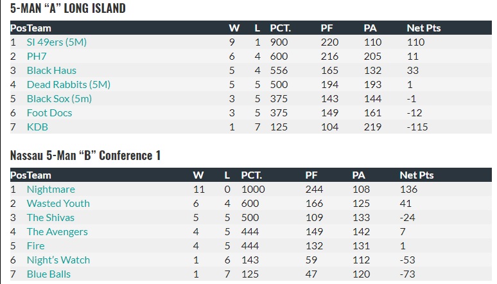The image size is (497, 284).
Task: Open the KDB team page
Action: [37, 127]
